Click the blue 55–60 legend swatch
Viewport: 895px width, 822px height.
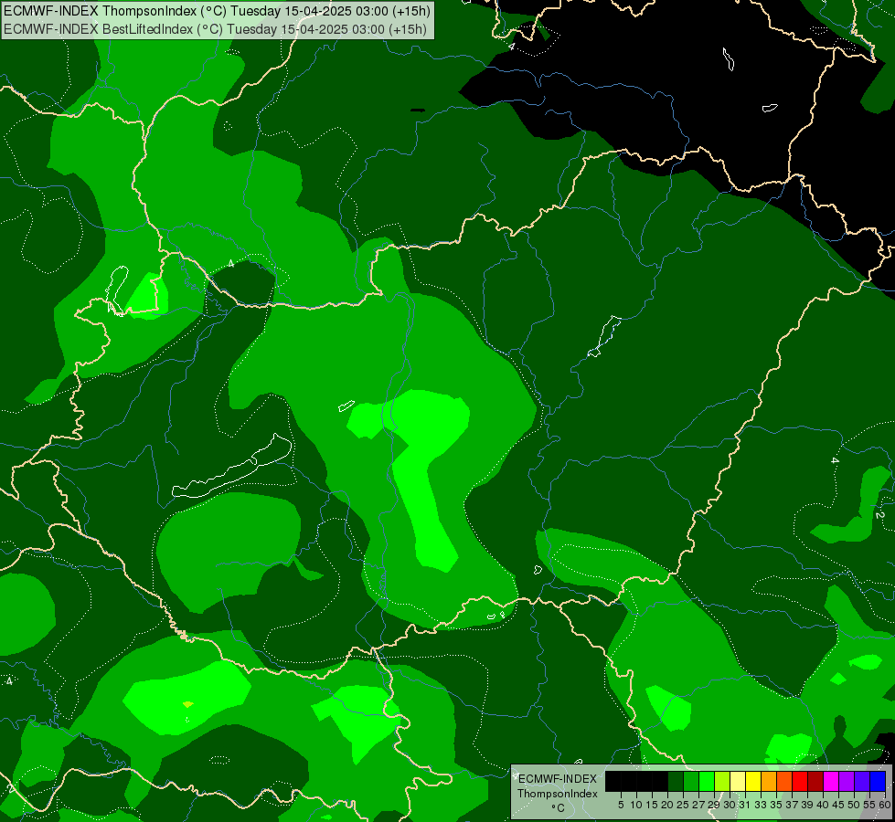pyautogui.click(x=878, y=781)
